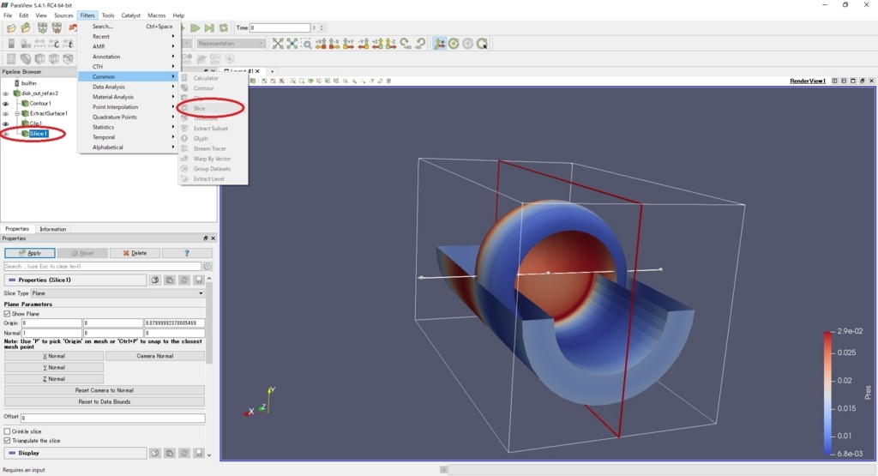Toggle visibility eye of Slice1
Image resolution: width=878 pixels, height=476 pixels.
click(x=6, y=134)
